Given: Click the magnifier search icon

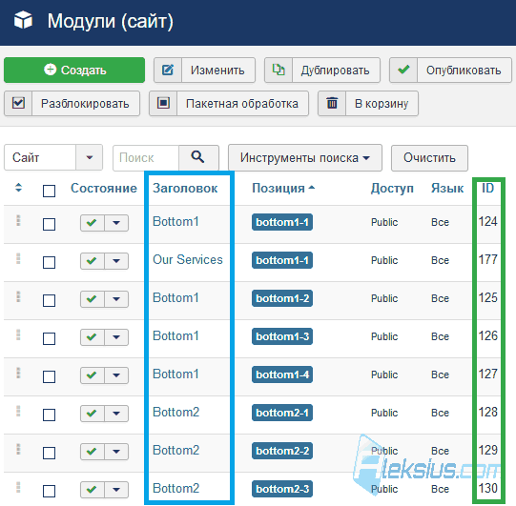Looking at the screenshot, I should [x=198, y=157].
